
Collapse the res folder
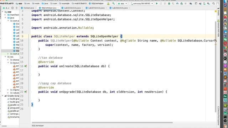coord(5,57)
